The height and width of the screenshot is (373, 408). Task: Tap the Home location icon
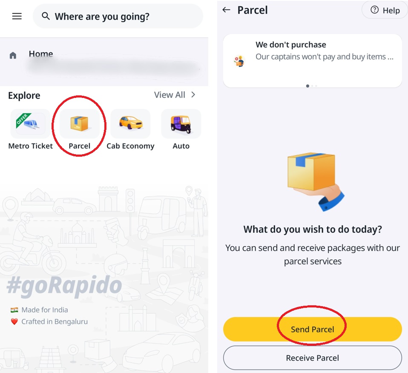(13, 55)
